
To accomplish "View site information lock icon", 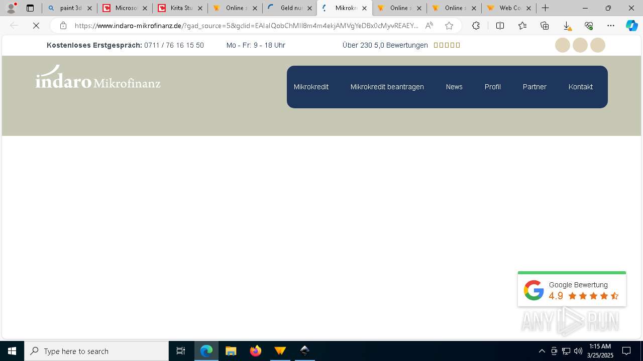I will 63,26.
